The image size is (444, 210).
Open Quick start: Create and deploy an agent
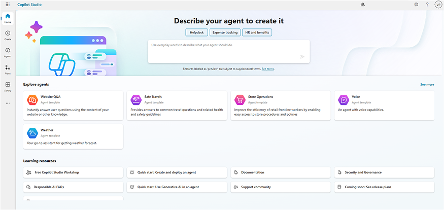[x=177, y=172]
